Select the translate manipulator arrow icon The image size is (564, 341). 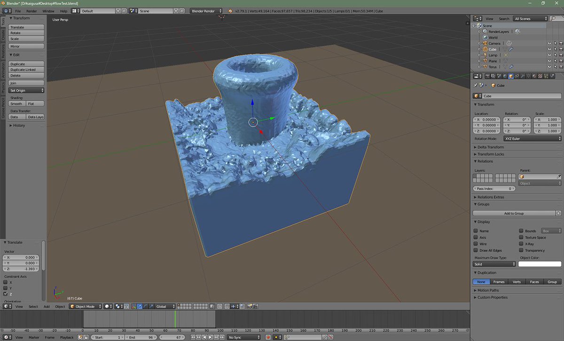pyautogui.click(x=140, y=306)
